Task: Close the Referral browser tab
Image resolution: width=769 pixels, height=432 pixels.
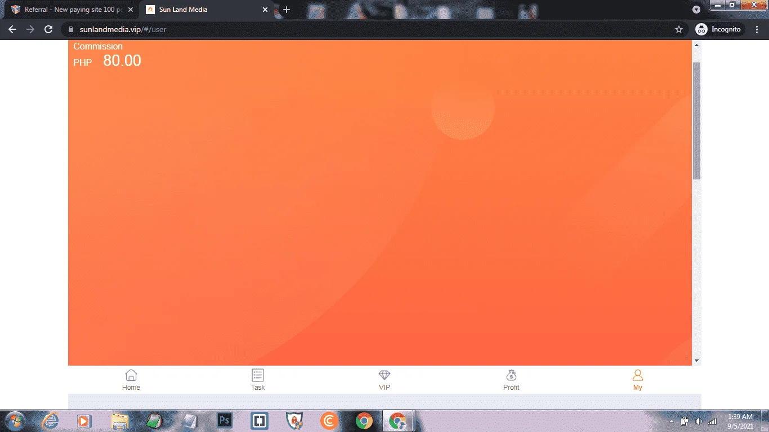Action: (131, 10)
